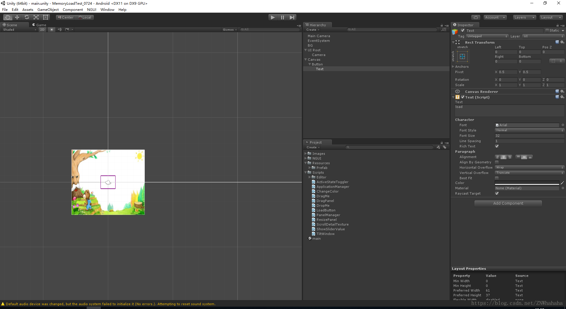
Task: Uncheck the Raycast Target checkbox
Action: [497, 193]
